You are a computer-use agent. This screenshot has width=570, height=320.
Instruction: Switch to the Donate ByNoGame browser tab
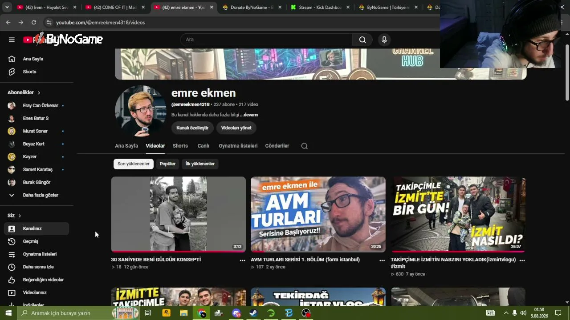click(x=251, y=8)
